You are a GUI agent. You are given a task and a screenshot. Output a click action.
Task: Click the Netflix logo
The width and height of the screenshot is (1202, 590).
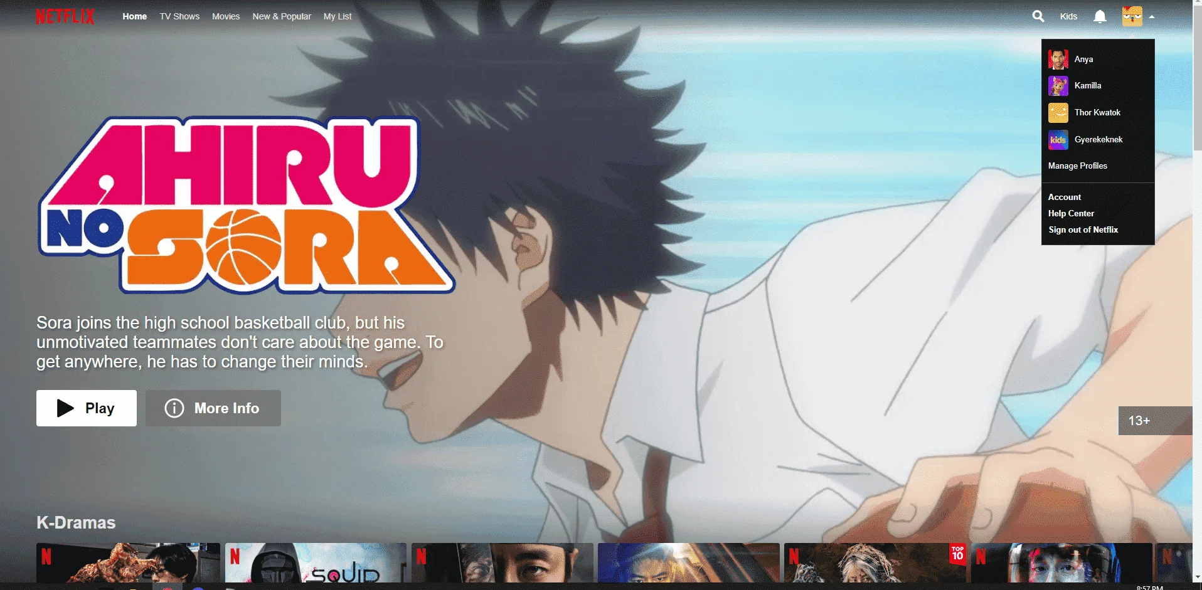(x=65, y=16)
